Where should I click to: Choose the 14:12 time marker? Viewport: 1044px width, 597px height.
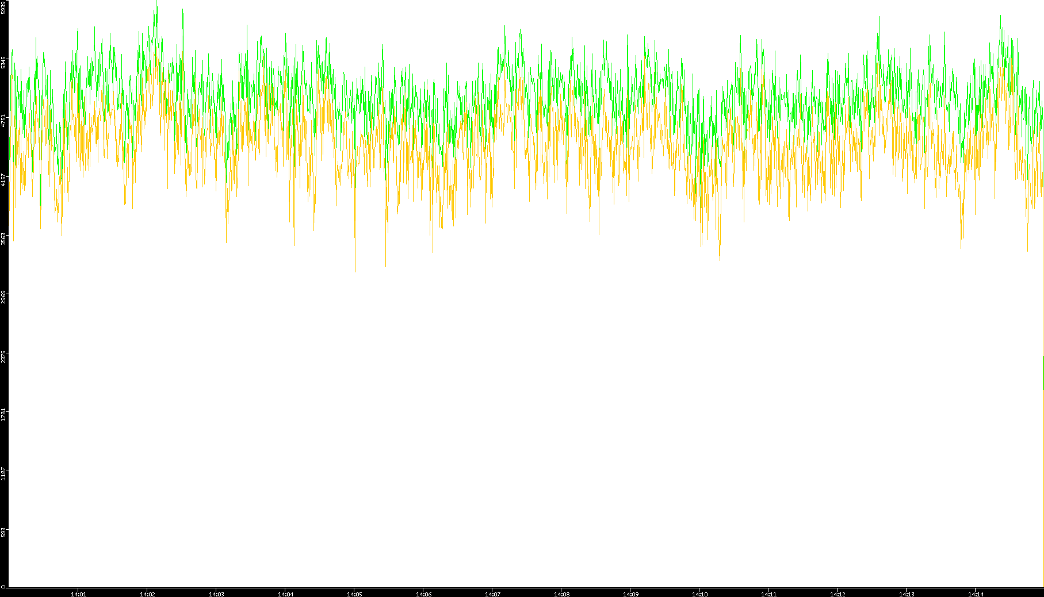pyautogui.click(x=838, y=594)
